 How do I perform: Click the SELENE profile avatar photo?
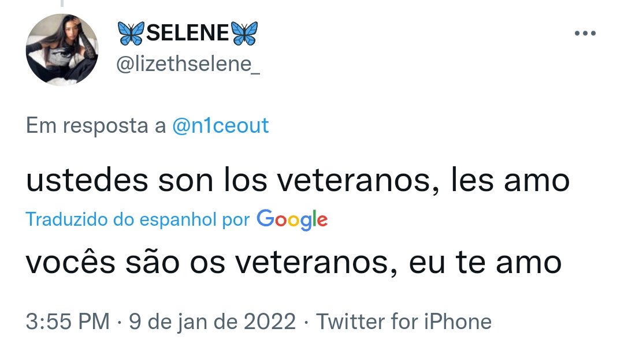pos(62,50)
